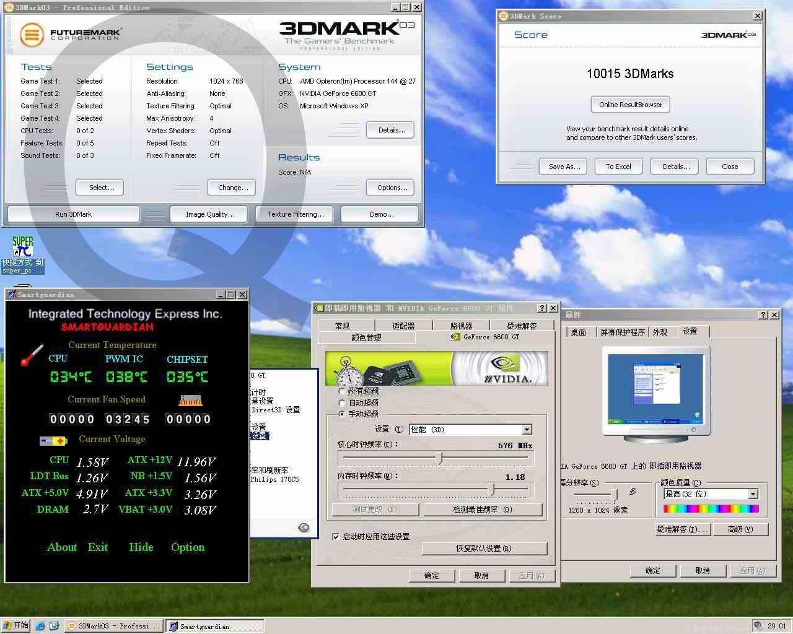Click the help question mark in display properties title bar

tap(763, 315)
